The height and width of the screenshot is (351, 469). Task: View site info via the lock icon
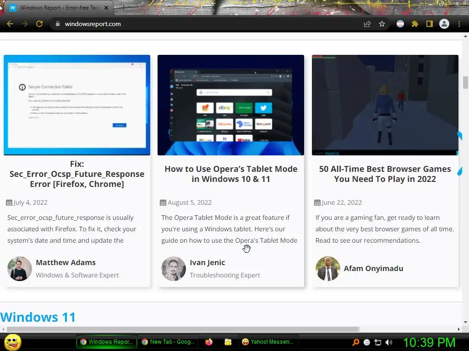pyautogui.click(x=58, y=24)
